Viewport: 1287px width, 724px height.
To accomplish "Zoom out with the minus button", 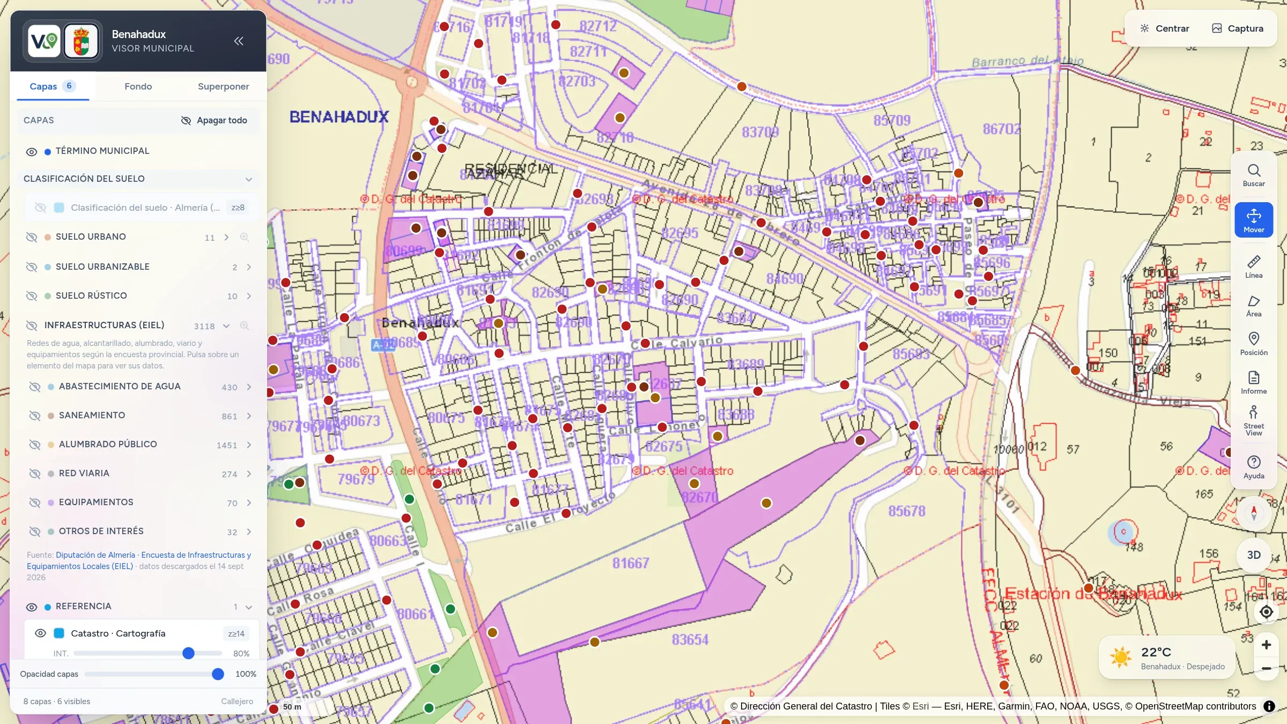I will click(1266, 668).
